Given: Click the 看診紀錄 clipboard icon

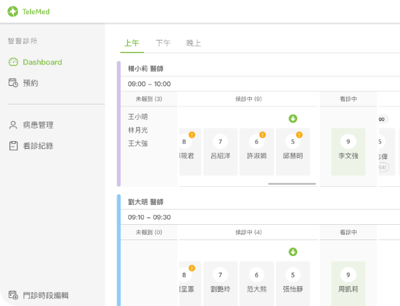Looking at the screenshot, I should (x=13, y=146).
